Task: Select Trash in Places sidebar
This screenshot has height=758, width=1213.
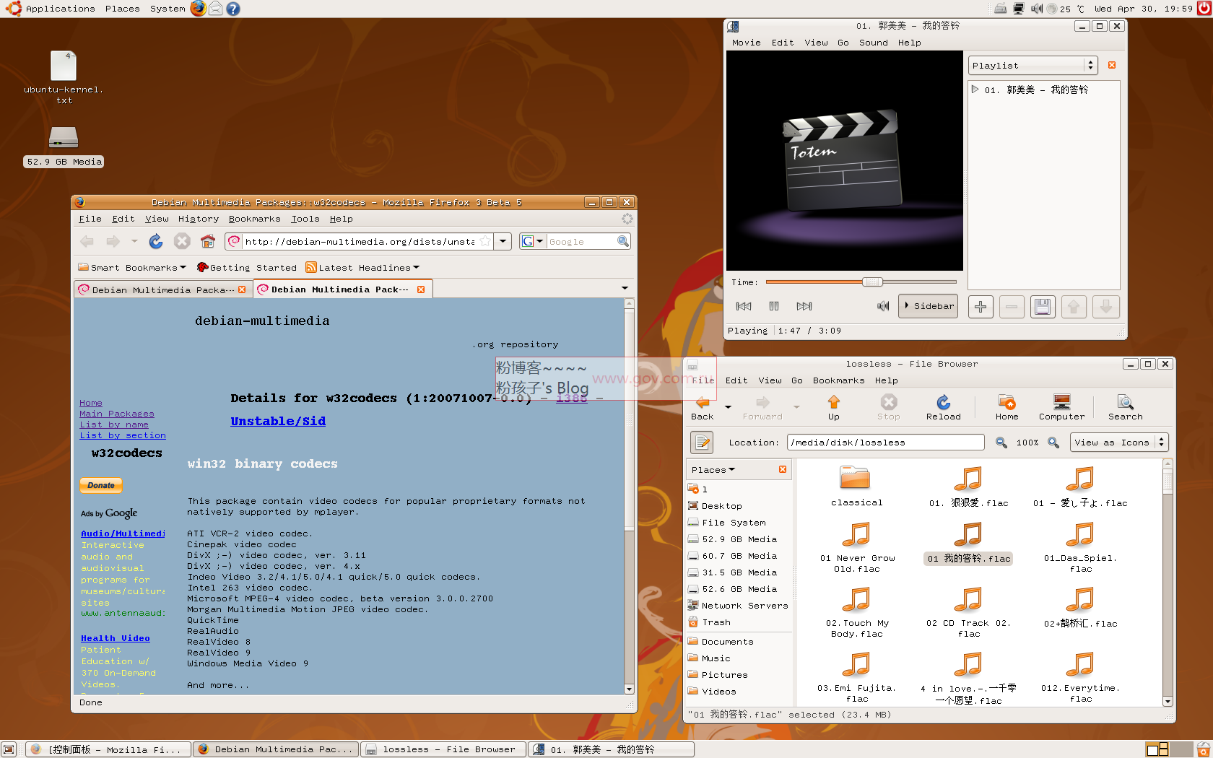Action: point(716,622)
